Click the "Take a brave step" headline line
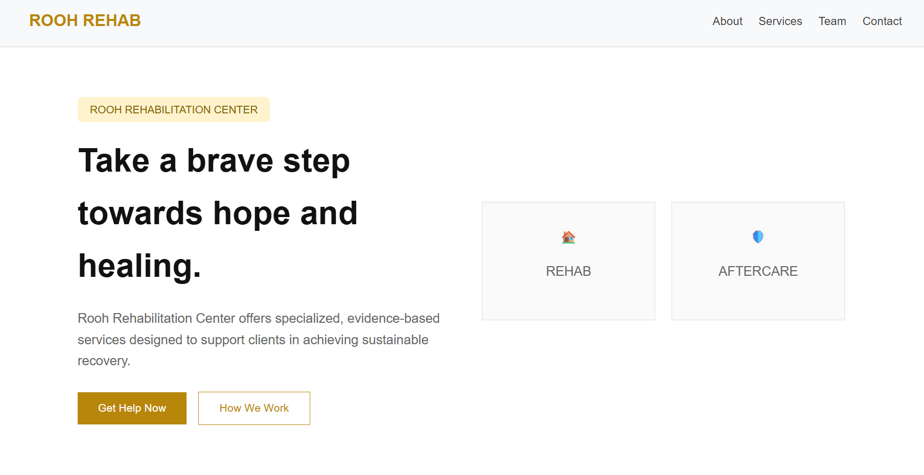This screenshot has width=924, height=475. tap(214, 161)
